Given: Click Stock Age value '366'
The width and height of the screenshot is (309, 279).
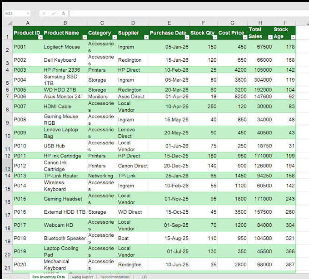Looking at the screenshot, I should (x=284, y=251).
